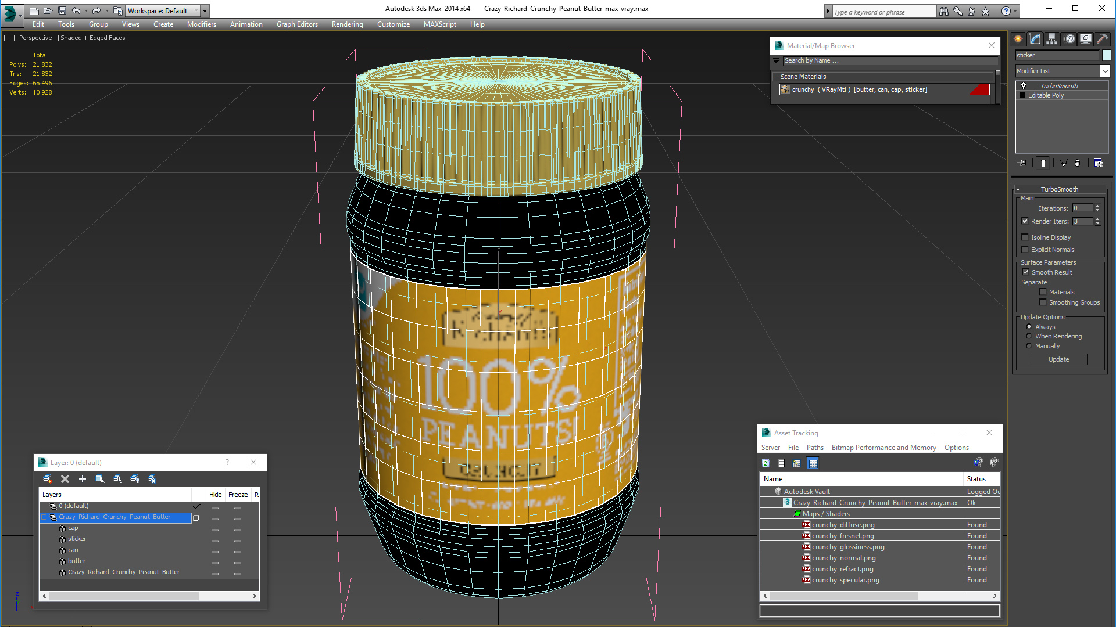The height and width of the screenshot is (627, 1116).
Task: Click the Open File folder icon
Action: click(48, 10)
